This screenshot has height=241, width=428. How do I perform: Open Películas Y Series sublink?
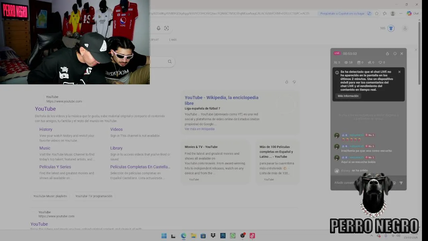[55, 167]
